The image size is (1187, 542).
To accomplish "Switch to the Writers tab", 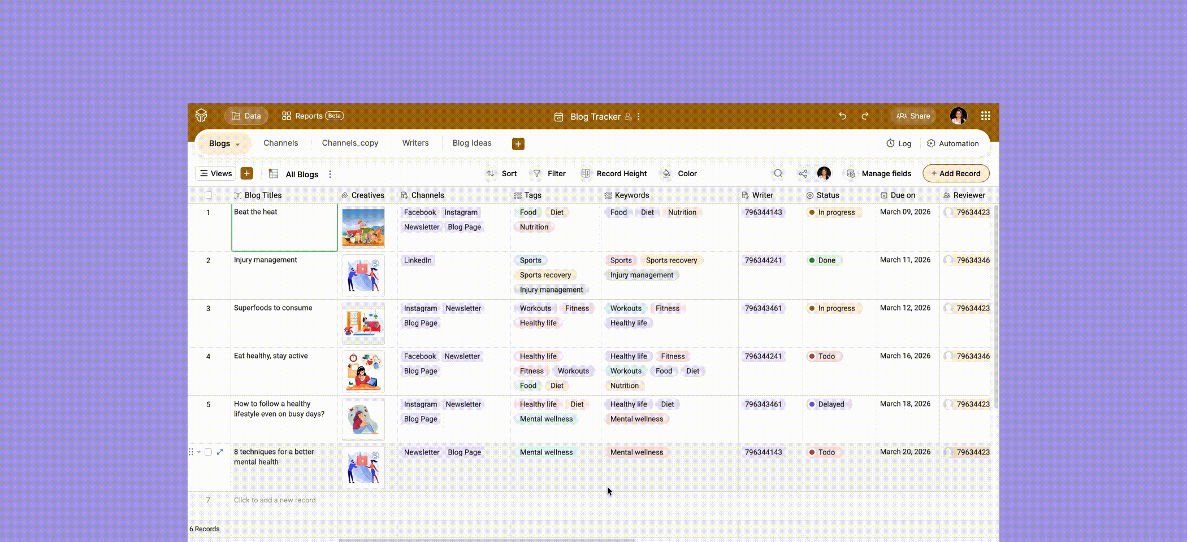I will (x=415, y=143).
